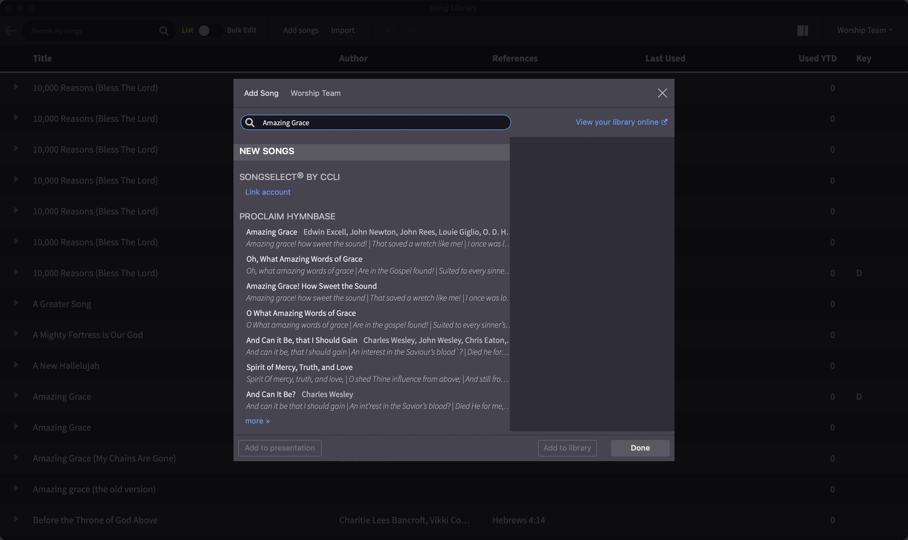This screenshot has width=908, height=540.
Task: Sort by the References column header
Action: pos(515,58)
